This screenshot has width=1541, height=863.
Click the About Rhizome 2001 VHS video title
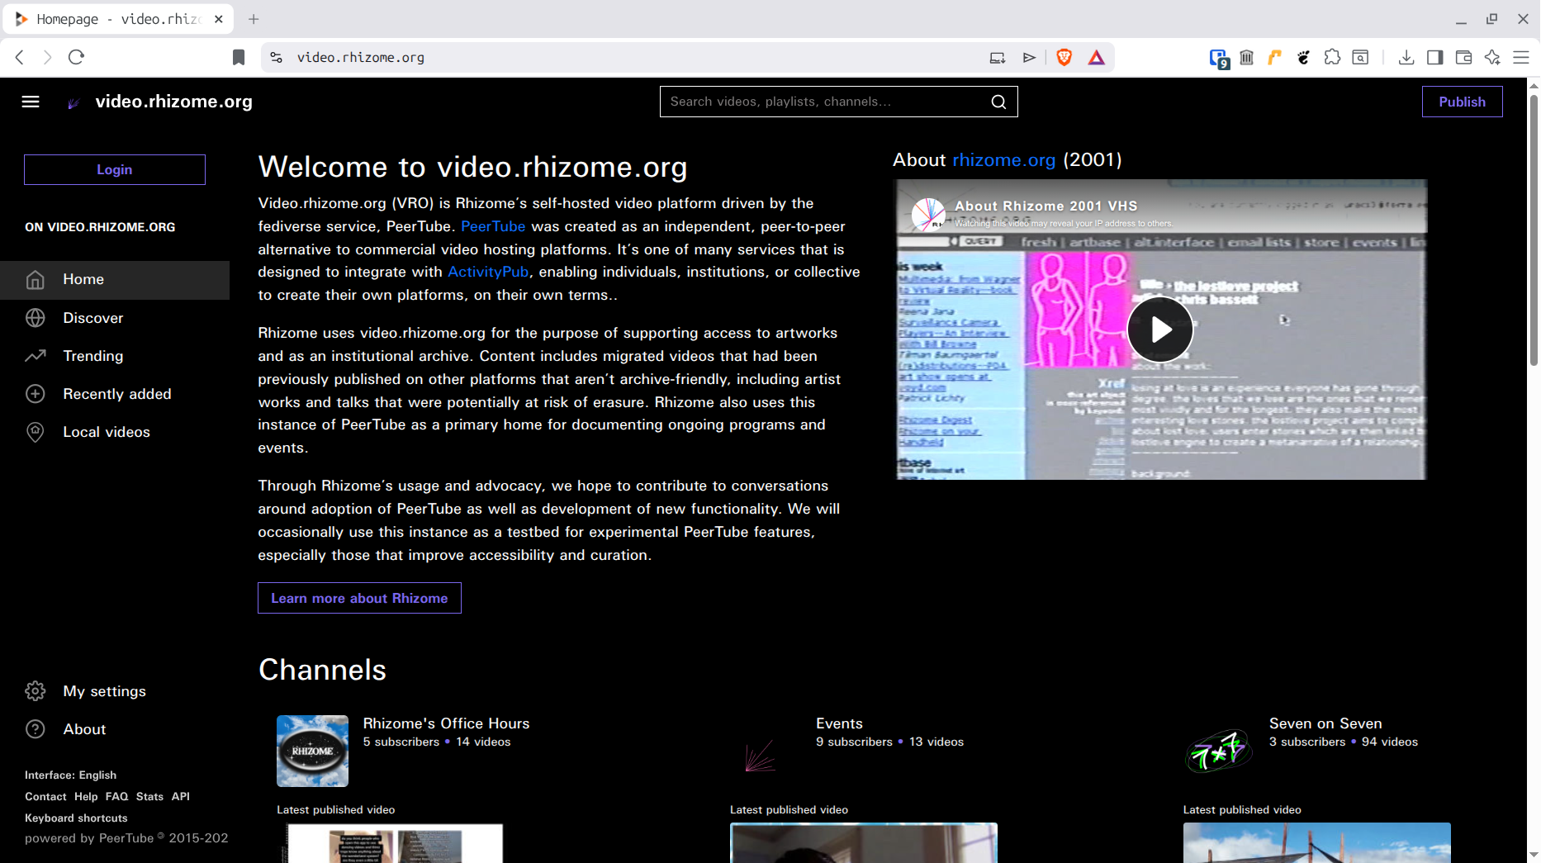pyautogui.click(x=1046, y=206)
